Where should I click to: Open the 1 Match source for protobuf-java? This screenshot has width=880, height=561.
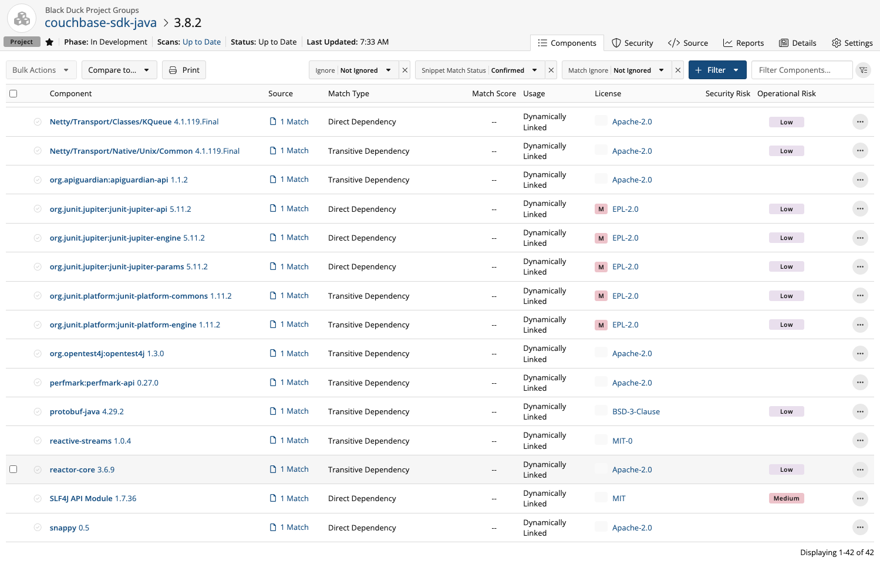pyautogui.click(x=289, y=411)
